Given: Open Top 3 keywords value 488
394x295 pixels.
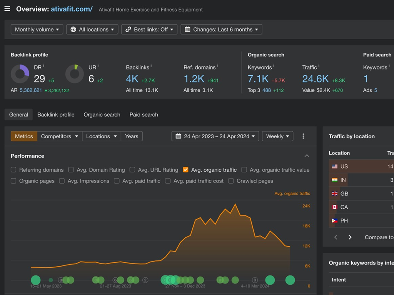Looking at the screenshot, I should tap(267, 90).
